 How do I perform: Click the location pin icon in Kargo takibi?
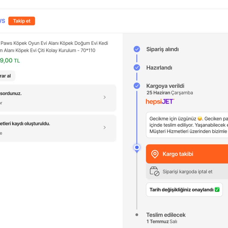[155, 154]
